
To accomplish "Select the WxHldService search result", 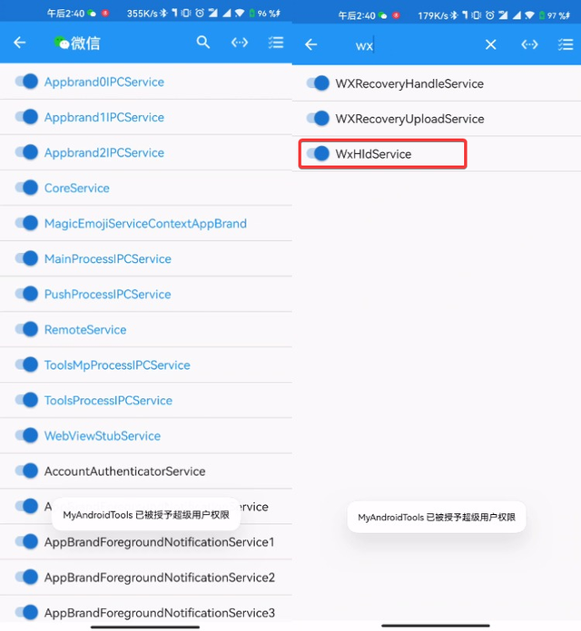I will click(373, 154).
